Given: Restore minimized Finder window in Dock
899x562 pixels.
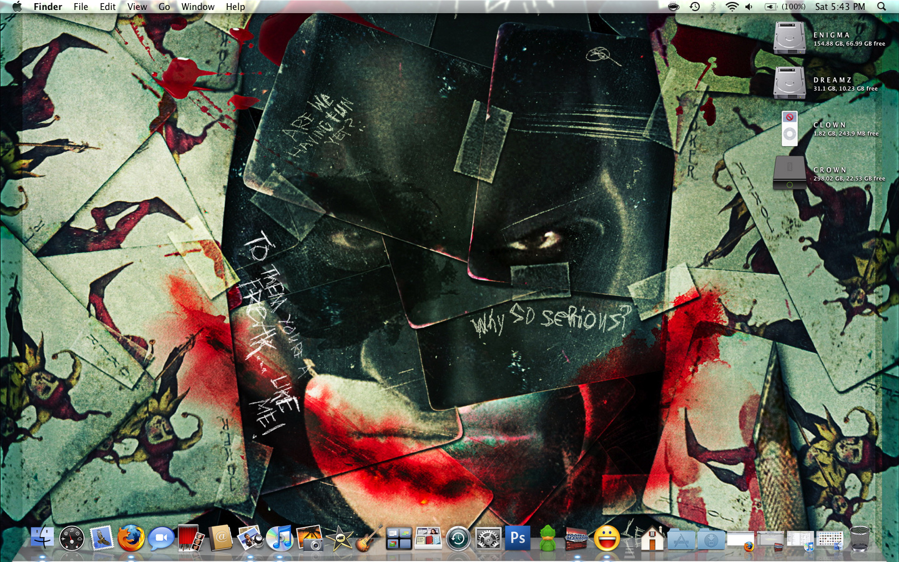Looking at the screenshot, I should [x=830, y=541].
